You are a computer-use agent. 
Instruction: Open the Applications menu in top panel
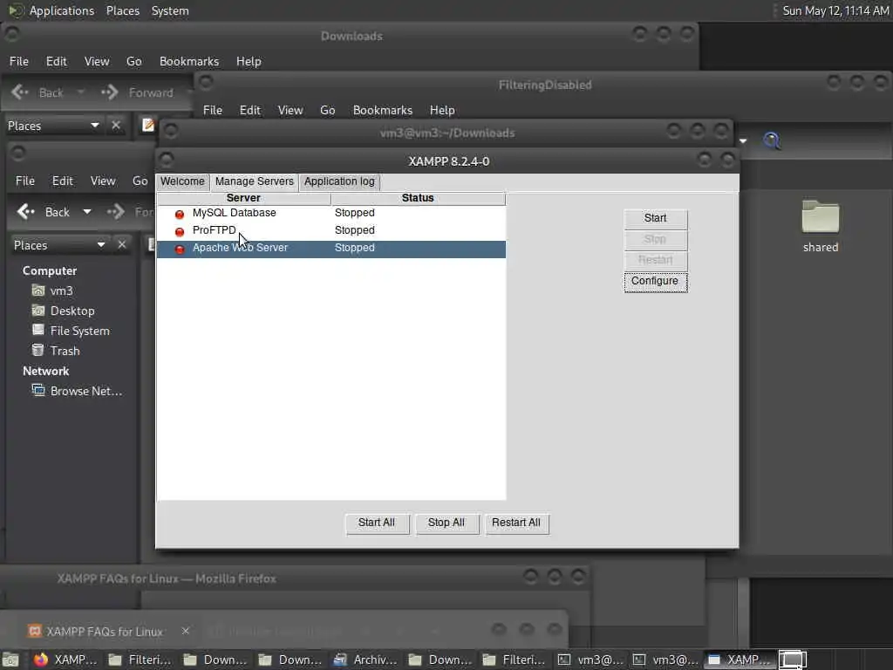(62, 10)
